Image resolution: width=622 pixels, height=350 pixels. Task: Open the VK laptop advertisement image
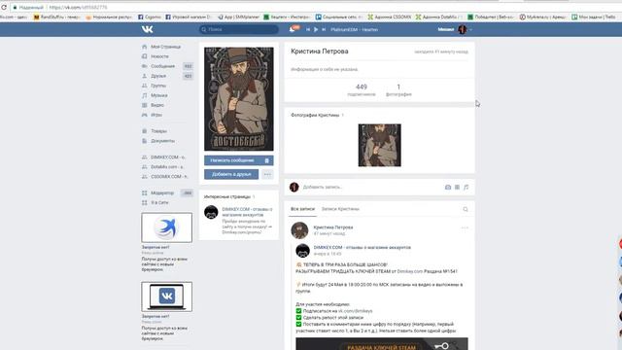[166, 297]
